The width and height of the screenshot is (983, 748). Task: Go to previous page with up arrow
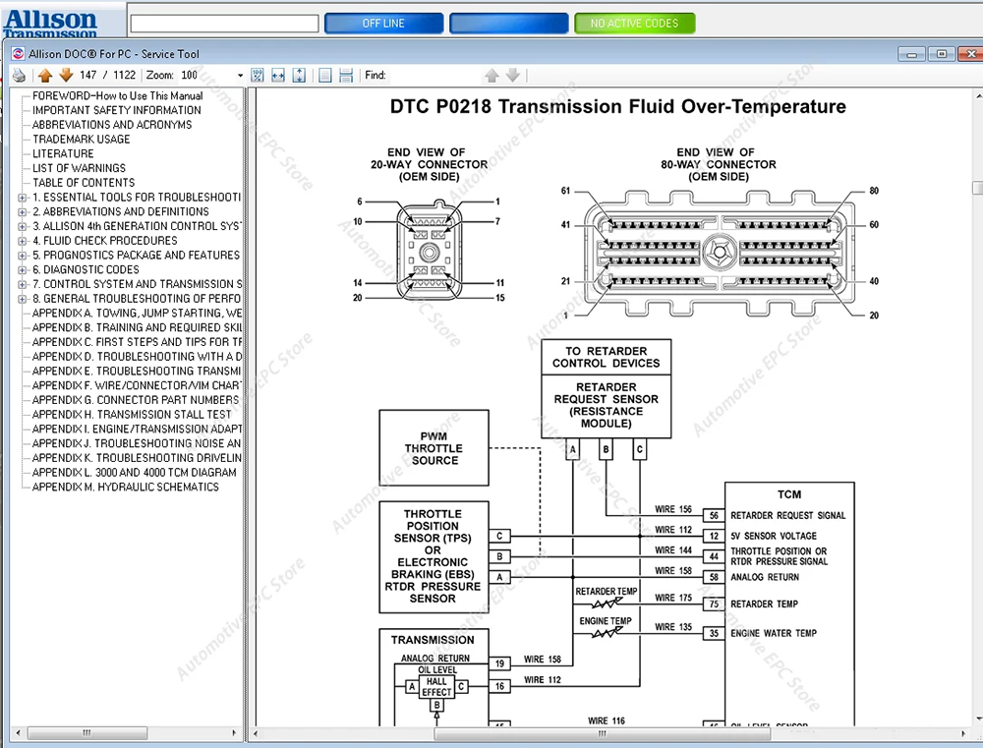tap(45, 75)
